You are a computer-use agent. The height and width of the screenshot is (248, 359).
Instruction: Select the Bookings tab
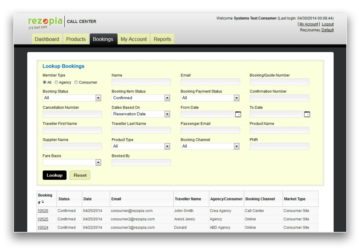(103, 39)
